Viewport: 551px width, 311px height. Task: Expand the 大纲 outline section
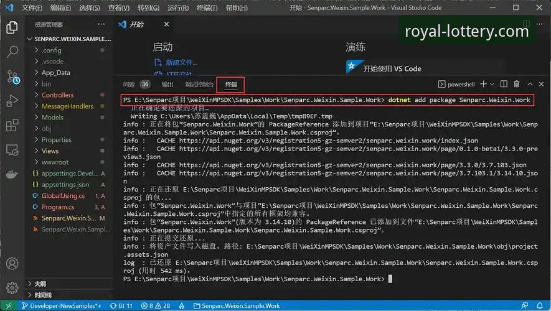pos(69,284)
